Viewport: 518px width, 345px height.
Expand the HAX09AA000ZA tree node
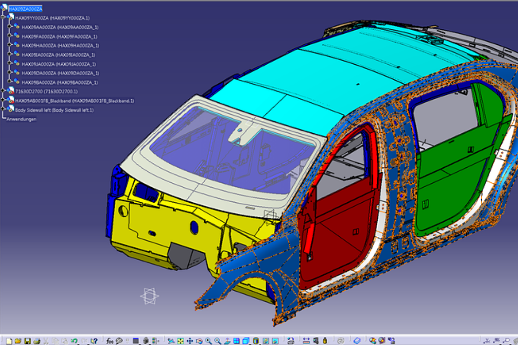click(10, 27)
